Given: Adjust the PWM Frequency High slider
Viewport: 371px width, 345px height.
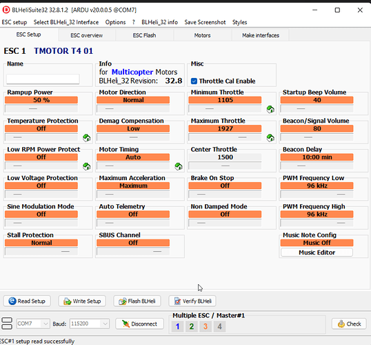Looking at the screenshot, I should (317, 223).
